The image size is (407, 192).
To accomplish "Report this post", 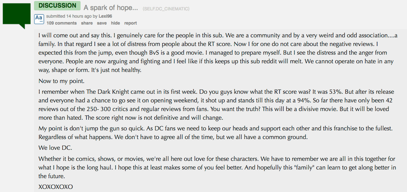I will click(131, 23).
